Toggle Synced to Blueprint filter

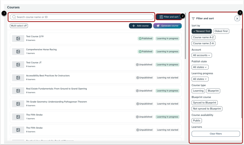[x=205, y=103]
